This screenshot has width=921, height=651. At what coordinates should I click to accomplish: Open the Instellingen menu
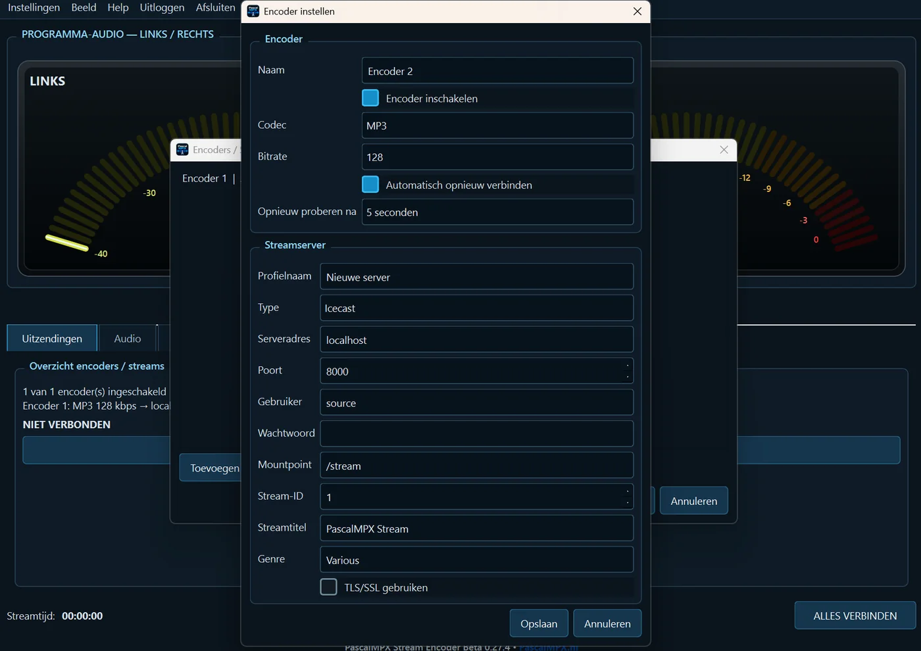[34, 7]
